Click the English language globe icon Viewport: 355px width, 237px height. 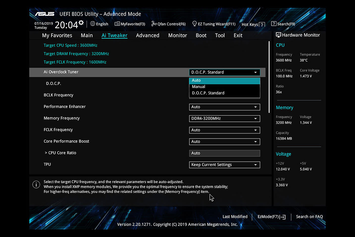pyautogui.click(x=93, y=24)
